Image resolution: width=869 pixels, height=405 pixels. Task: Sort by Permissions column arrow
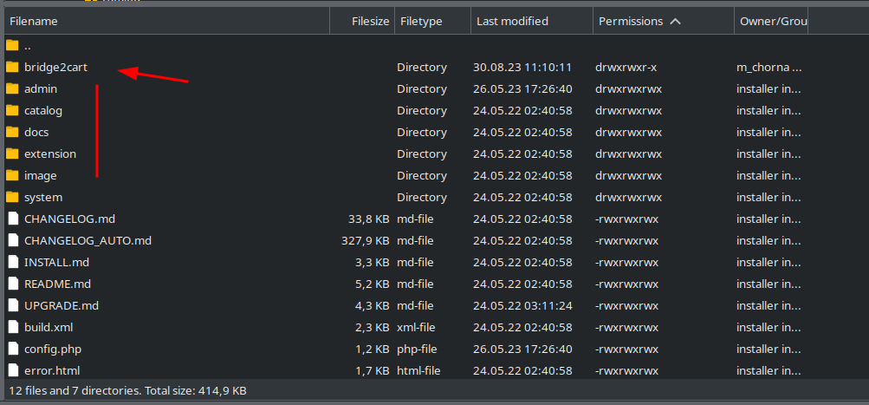(675, 22)
